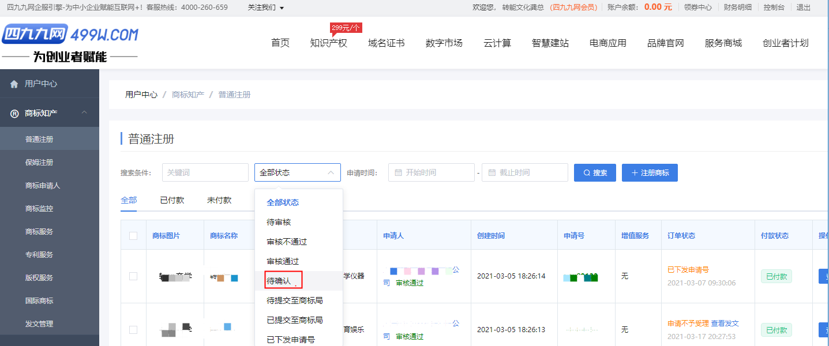The width and height of the screenshot is (829, 346).
Task: Open 保姆注册 in the sidebar
Action: pyautogui.click(x=39, y=163)
